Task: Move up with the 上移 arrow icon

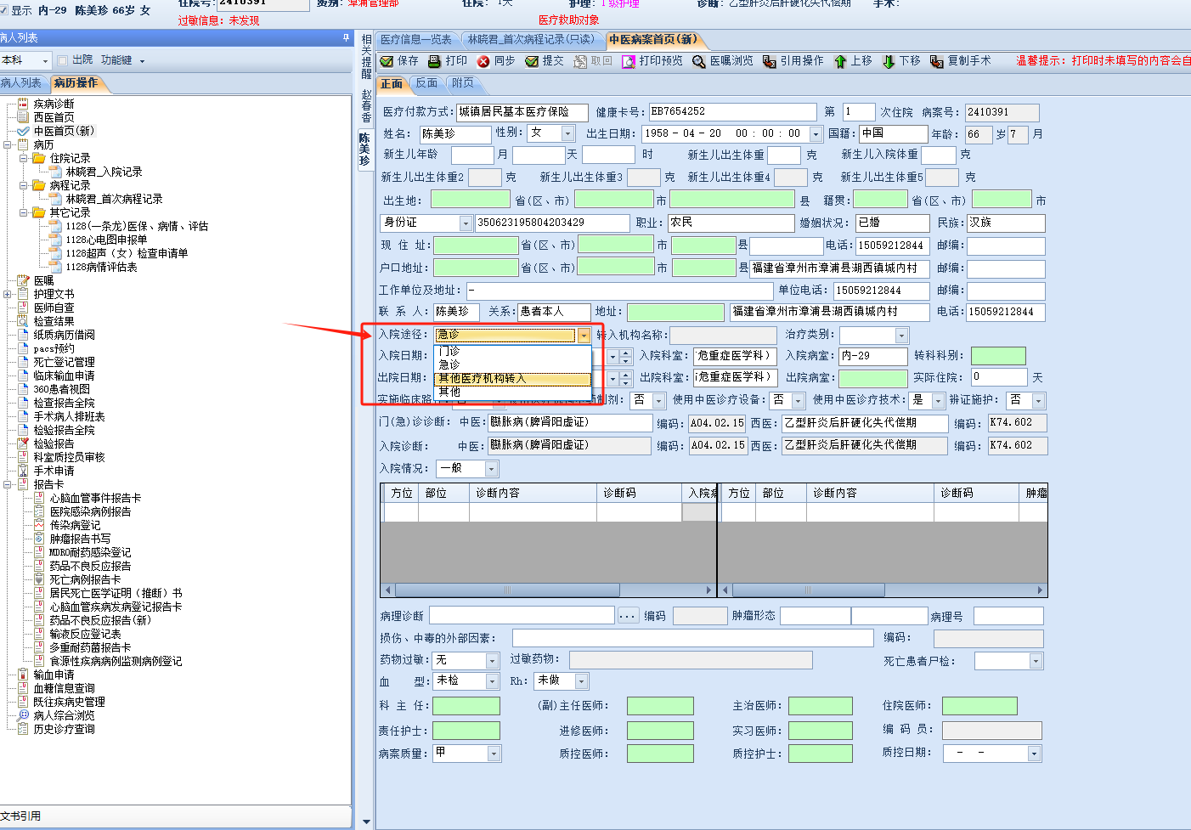Action: 840,61
